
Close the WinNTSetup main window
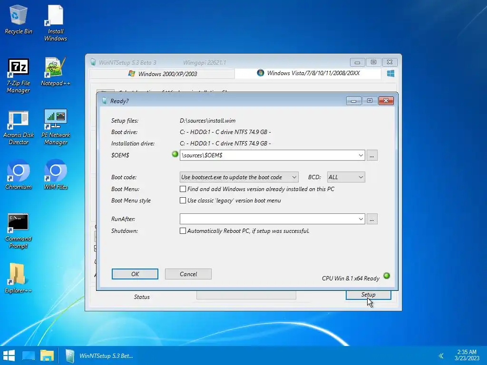coord(390,62)
